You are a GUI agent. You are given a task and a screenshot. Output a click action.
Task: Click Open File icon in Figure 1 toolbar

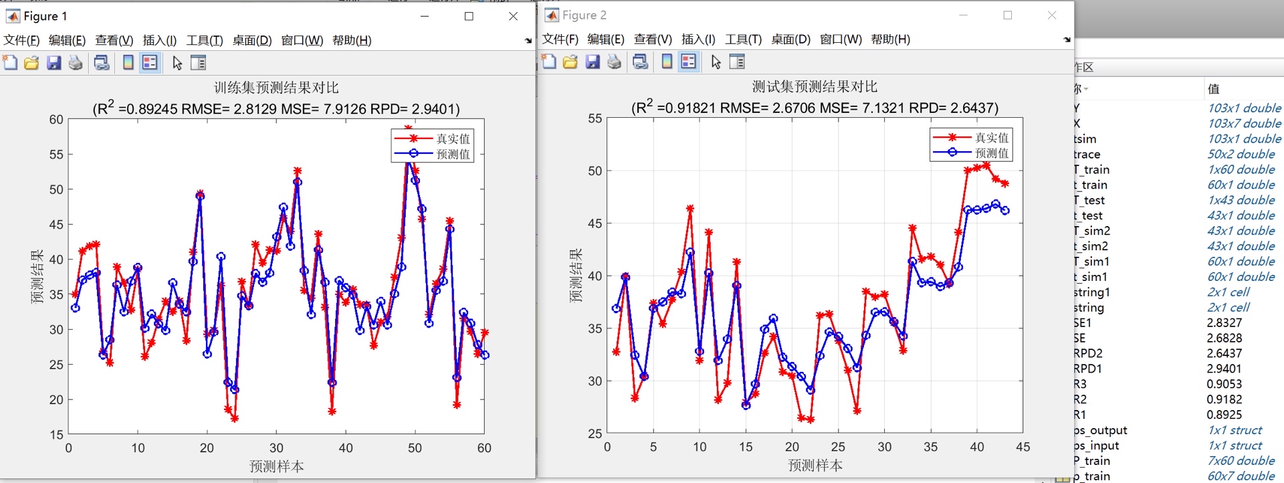pos(31,63)
